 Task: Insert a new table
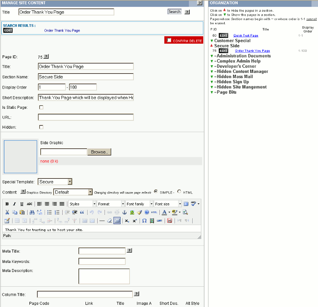click(x=6, y=221)
